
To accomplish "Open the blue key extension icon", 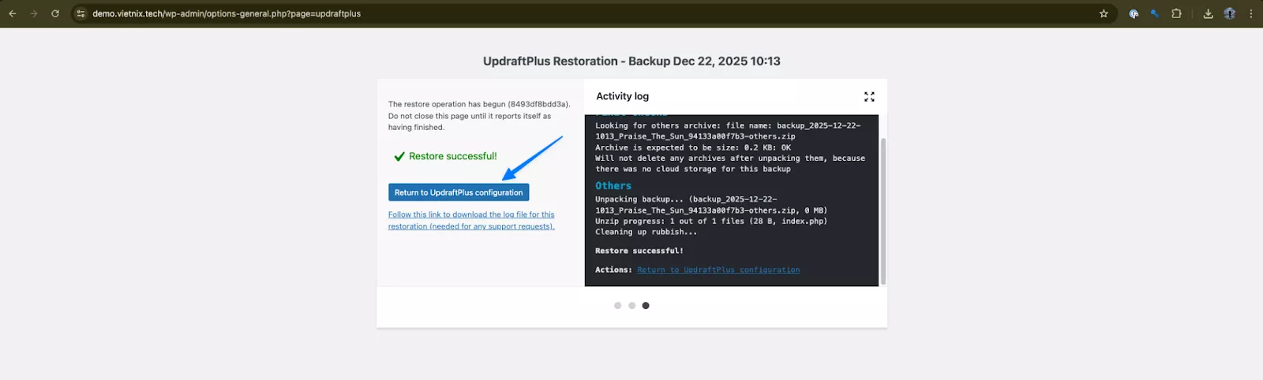I will coord(1154,13).
